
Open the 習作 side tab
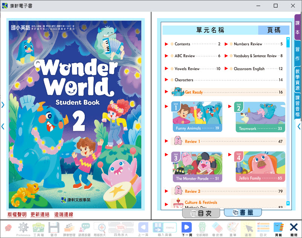(298, 53)
